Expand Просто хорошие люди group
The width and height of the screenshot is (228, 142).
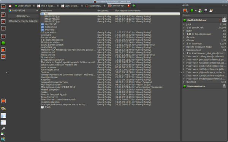[x=184, y=47]
